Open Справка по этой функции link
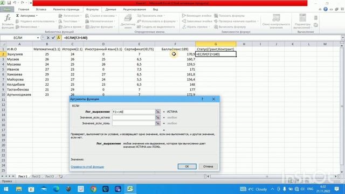Viewport: 345px width, 194px height. click(87, 167)
